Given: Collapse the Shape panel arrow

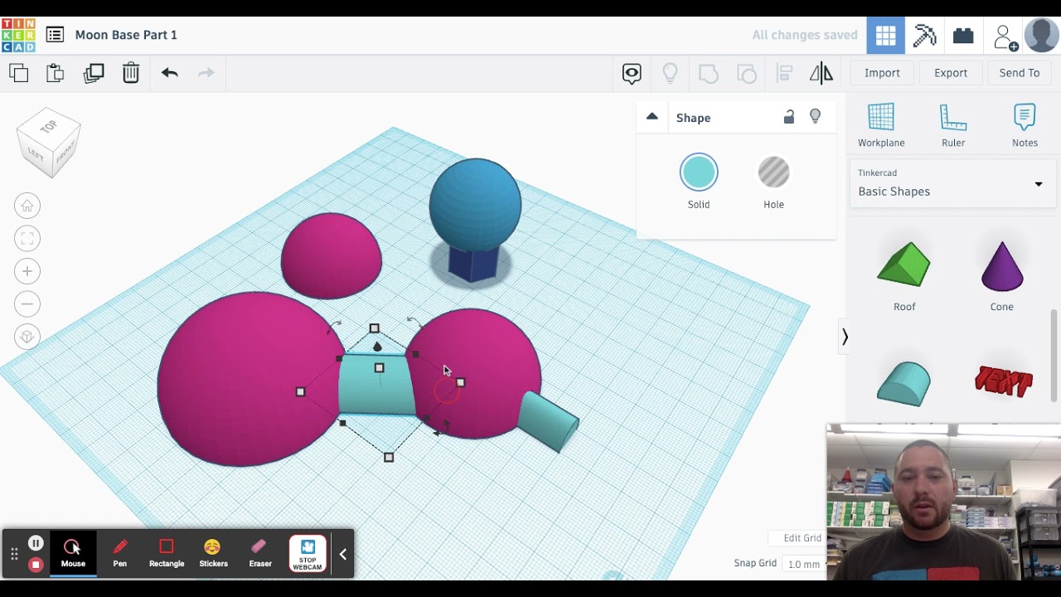Looking at the screenshot, I should tap(652, 117).
